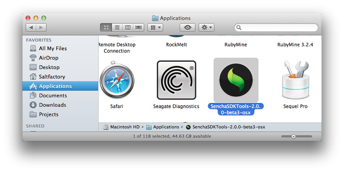
Task: Zoom the Finder window with green button
Action: pos(44,18)
